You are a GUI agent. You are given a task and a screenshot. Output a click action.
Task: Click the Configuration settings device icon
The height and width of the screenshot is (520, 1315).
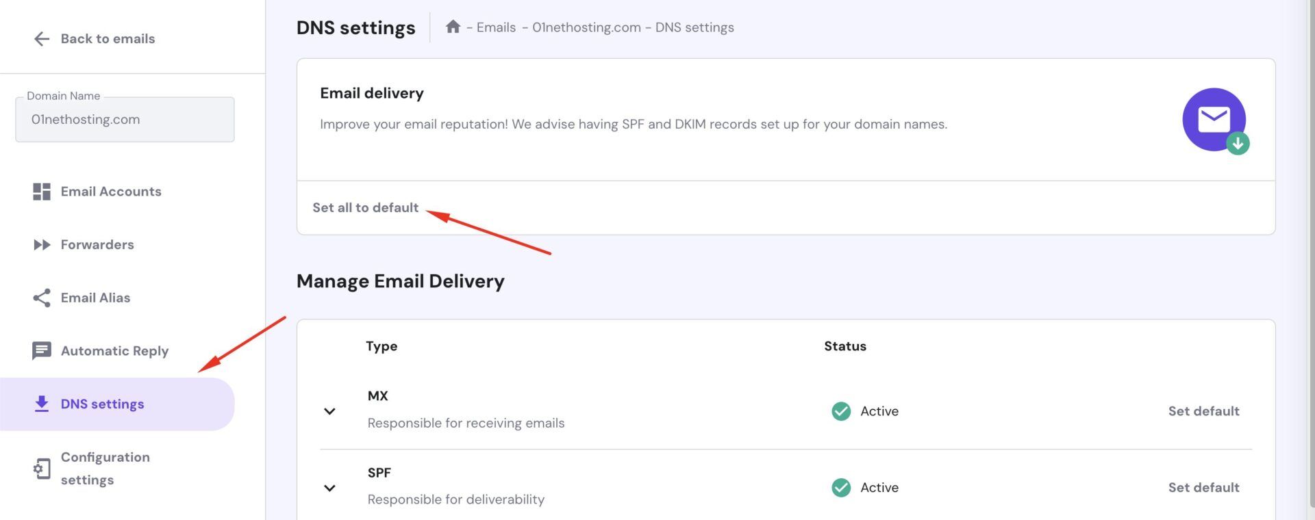pos(42,469)
